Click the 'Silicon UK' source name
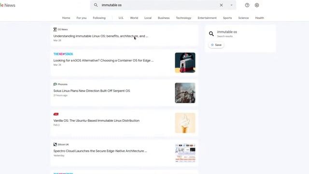309x174 pixels. point(63,145)
